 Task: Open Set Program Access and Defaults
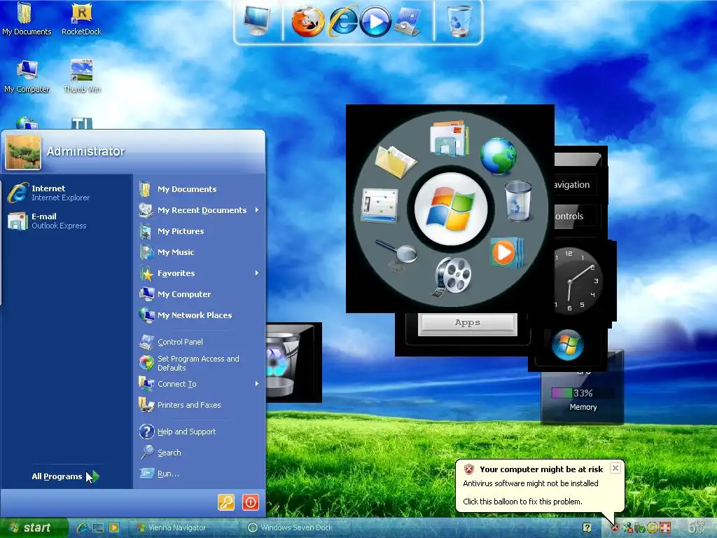point(199,363)
